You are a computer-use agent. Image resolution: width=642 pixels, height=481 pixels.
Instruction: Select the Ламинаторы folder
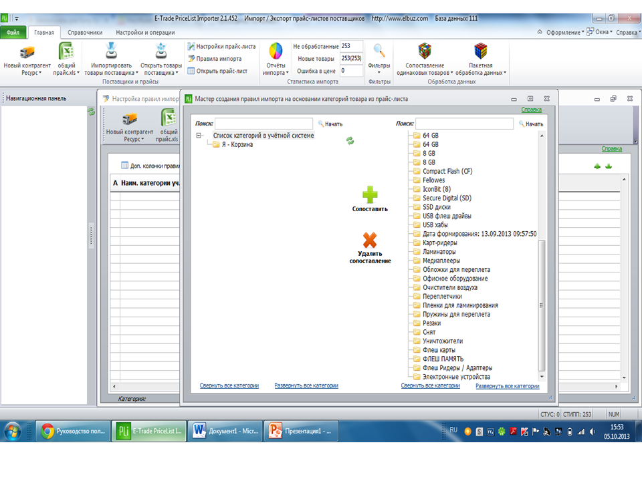[x=439, y=252]
